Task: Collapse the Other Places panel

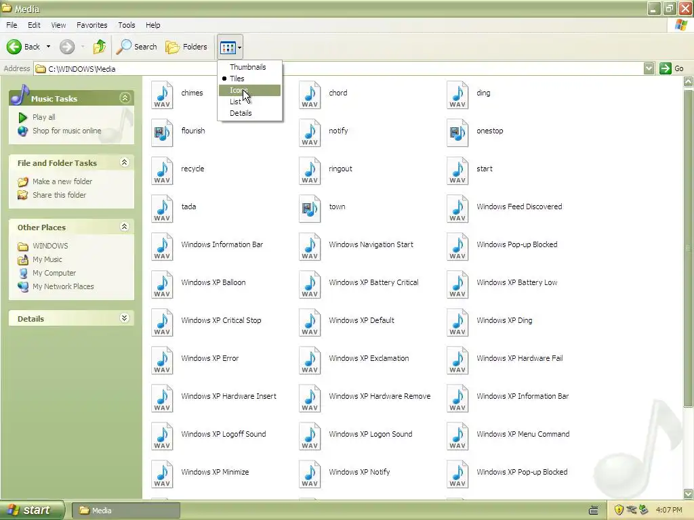Action: (x=125, y=227)
